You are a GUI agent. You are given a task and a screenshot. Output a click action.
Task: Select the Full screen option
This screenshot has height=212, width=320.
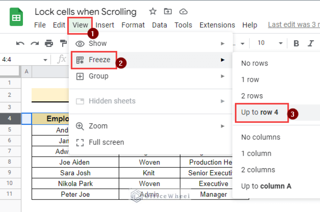coord(106,142)
